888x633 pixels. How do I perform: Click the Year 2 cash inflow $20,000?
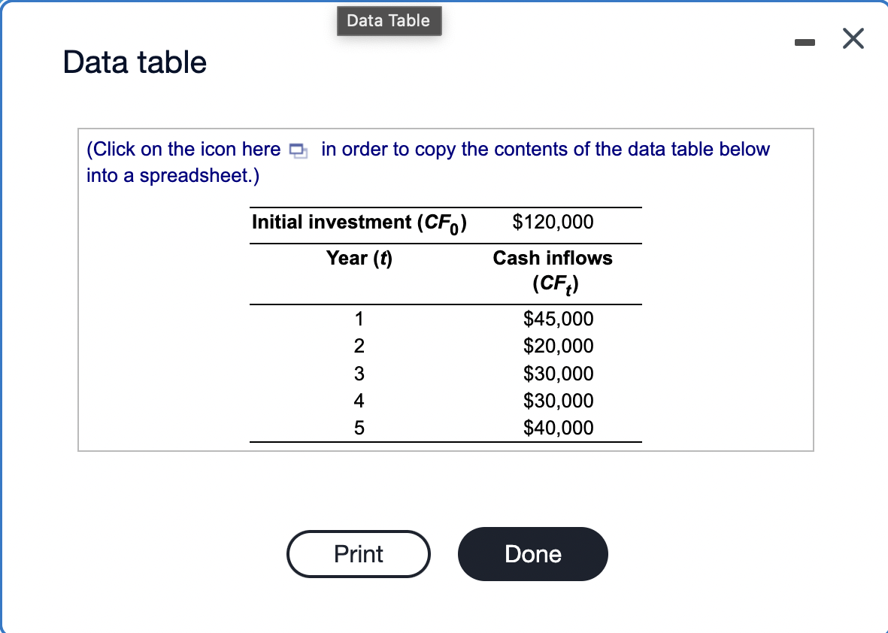point(559,346)
